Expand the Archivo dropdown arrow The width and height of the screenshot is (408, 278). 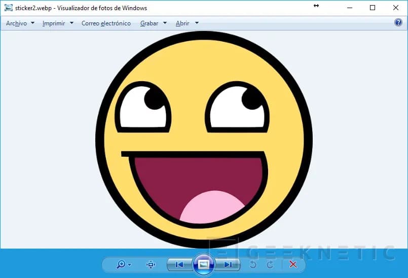tap(33, 23)
